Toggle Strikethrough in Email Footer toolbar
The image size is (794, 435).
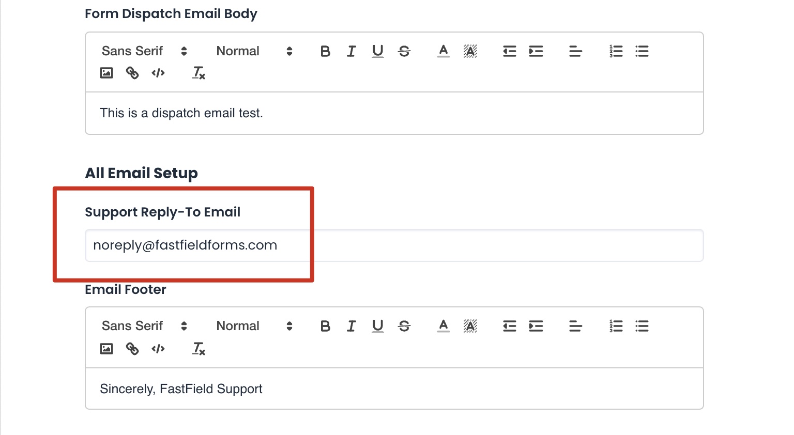404,326
